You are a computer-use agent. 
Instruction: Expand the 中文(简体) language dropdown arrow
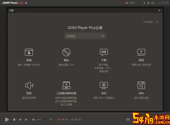[x=157, y=22]
